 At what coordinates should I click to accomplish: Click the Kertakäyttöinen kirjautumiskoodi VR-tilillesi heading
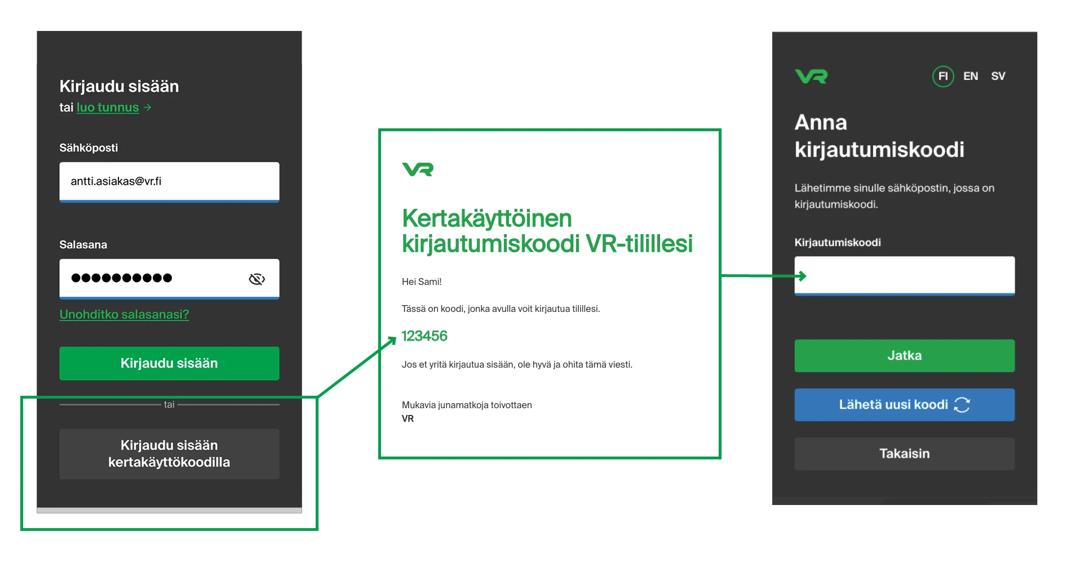click(x=547, y=231)
